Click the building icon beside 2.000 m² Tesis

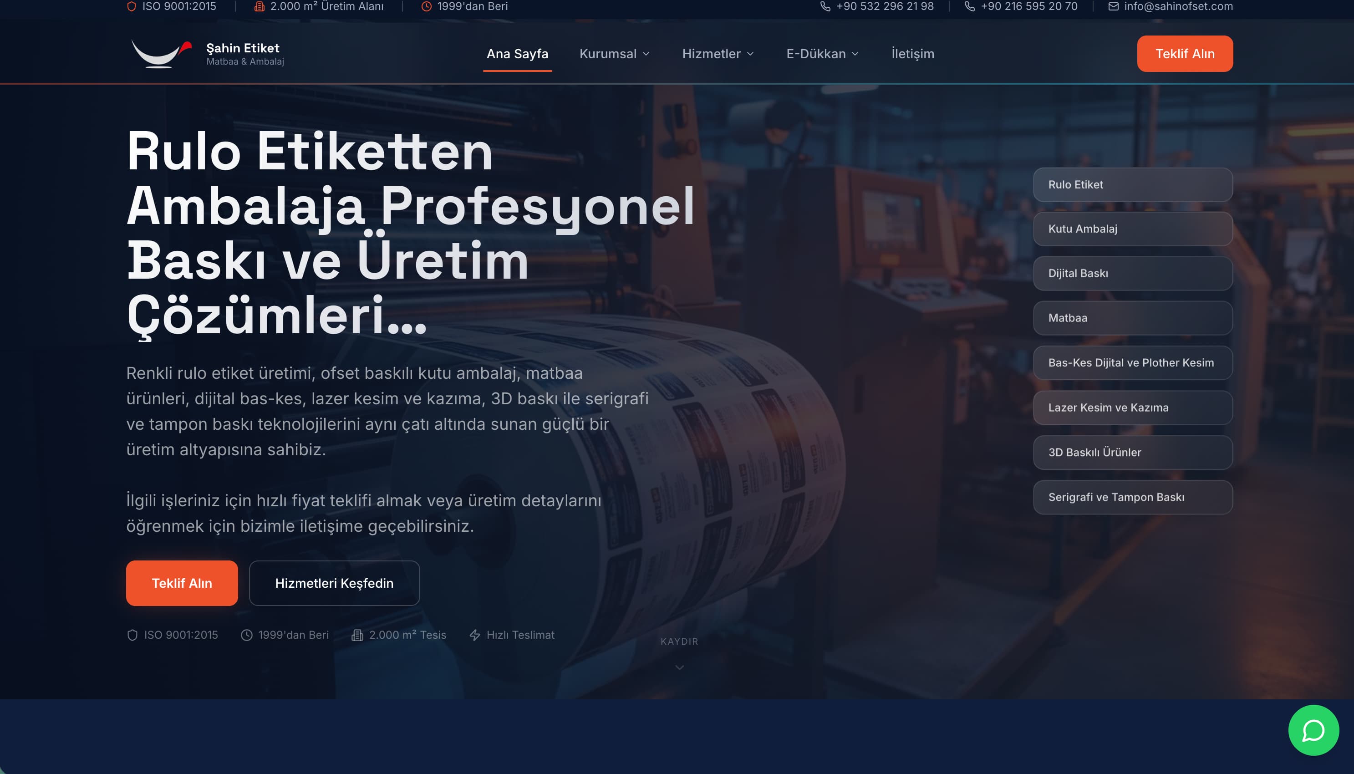tap(357, 635)
